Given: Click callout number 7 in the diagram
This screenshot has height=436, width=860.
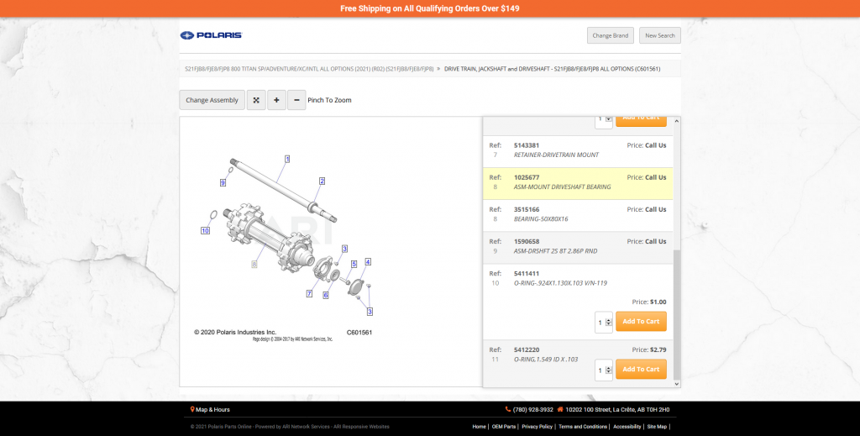Looking at the screenshot, I should (x=309, y=294).
